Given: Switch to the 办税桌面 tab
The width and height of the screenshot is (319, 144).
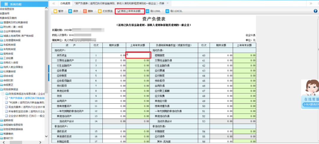Looking at the screenshot, I should (65, 3).
